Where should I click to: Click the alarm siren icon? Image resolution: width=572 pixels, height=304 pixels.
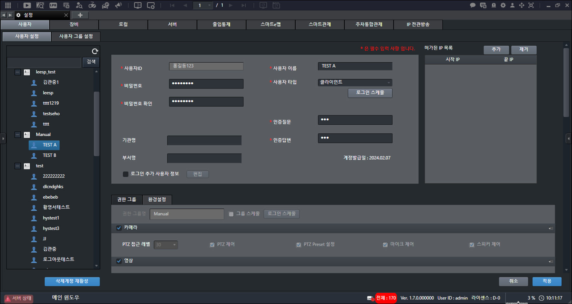494,5
